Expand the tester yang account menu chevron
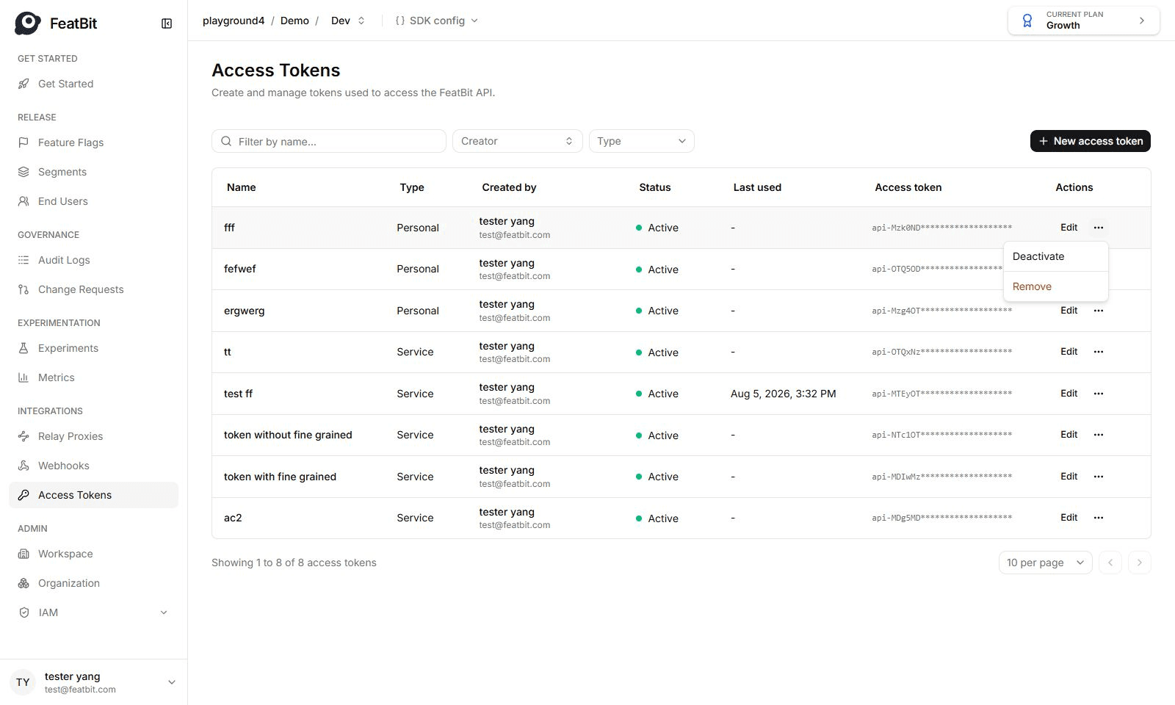 (172, 682)
